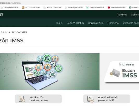Click the Trámites link in top bar
The width and height of the screenshot is (139, 107).
(122, 15)
